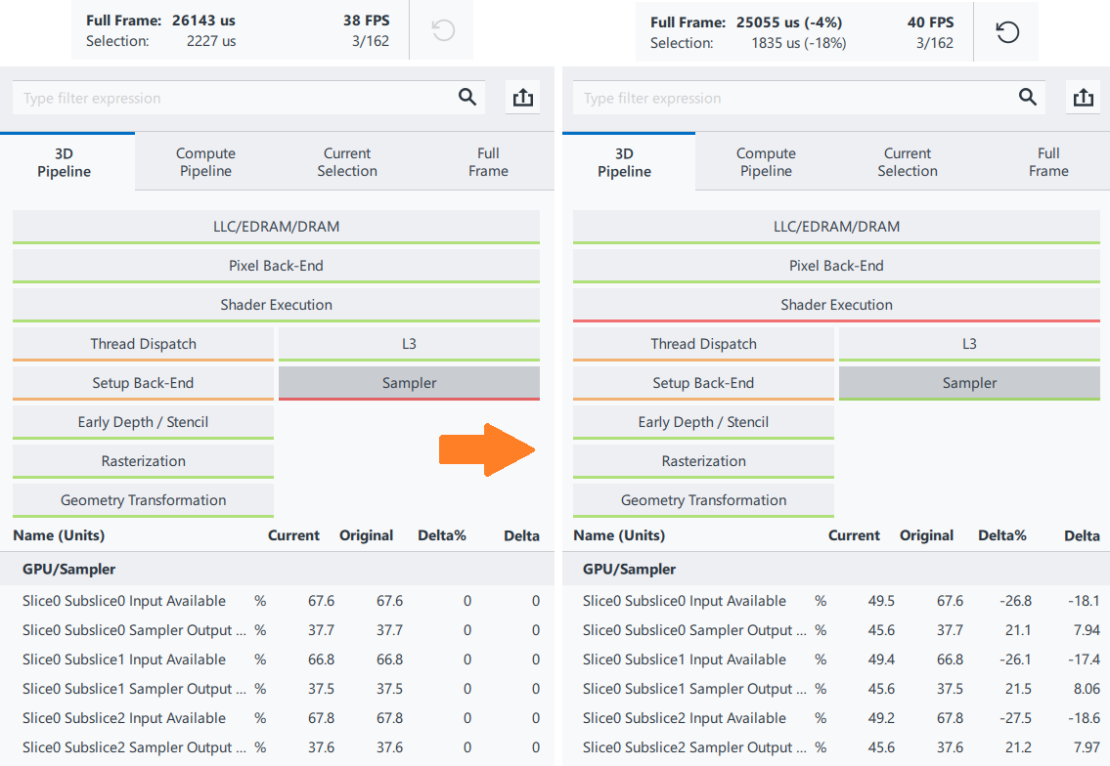
Task: Click the export icon beside the right filter
Action: coord(1083,98)
